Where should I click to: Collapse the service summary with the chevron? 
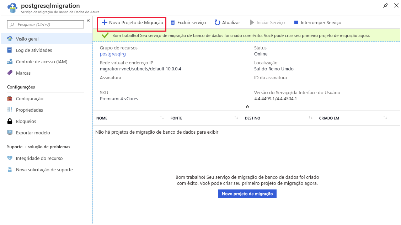click(247, 106)
